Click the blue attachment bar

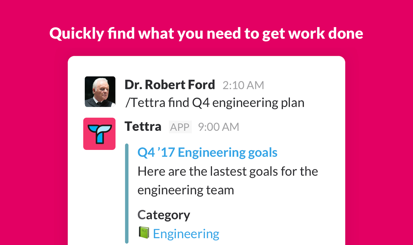point(127,193)
